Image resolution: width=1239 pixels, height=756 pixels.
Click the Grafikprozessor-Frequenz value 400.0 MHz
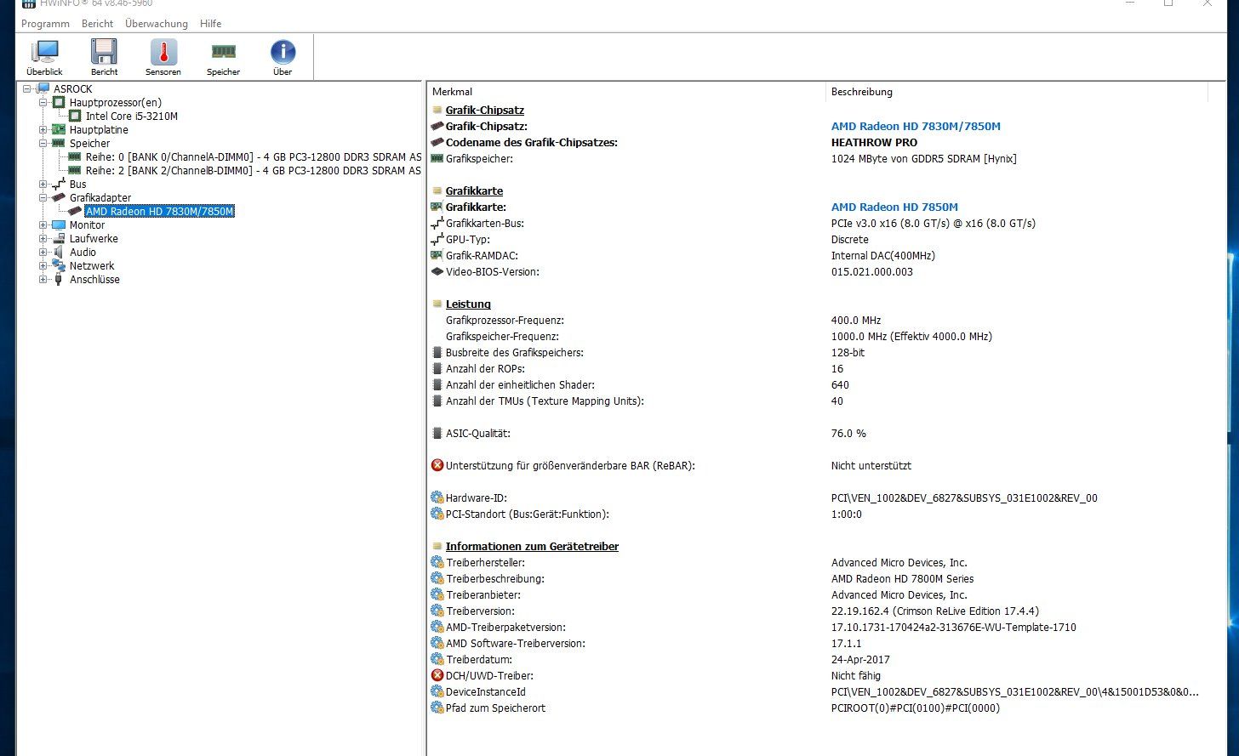pyautogui.click(x=856, y=320)
